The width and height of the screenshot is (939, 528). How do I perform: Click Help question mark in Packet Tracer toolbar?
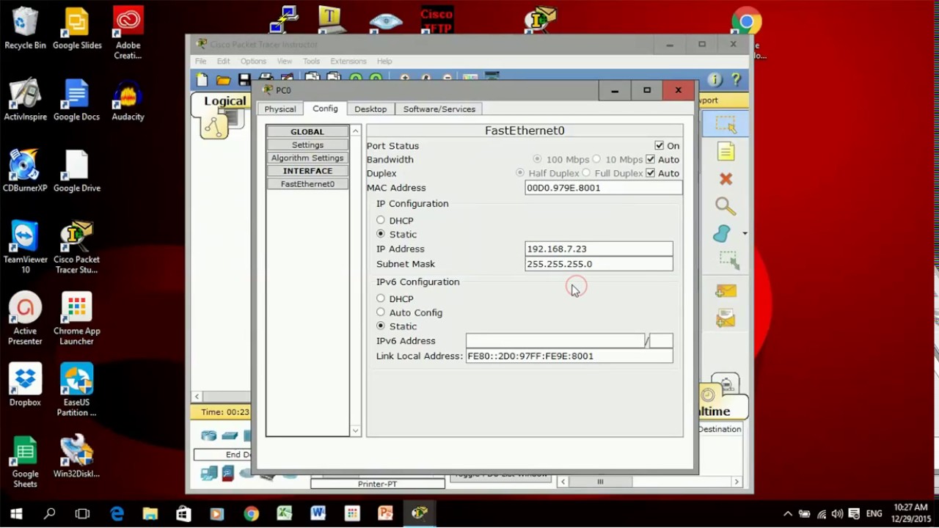click(x=736, y=80)
